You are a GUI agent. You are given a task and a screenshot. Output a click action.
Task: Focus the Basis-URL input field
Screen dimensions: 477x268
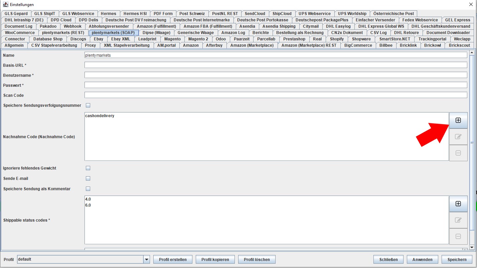pyautogui.click(x=276, y=65)
